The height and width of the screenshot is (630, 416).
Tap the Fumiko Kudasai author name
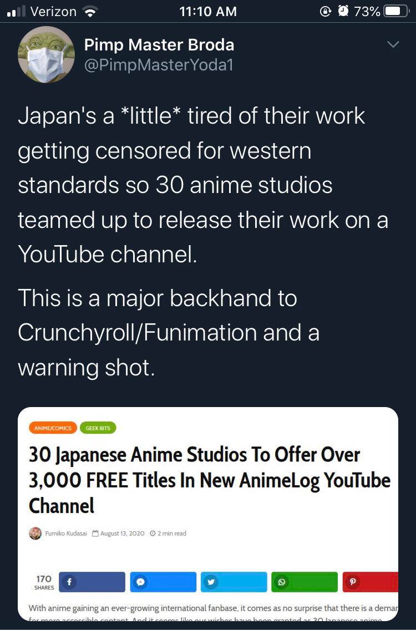(65, 534)
